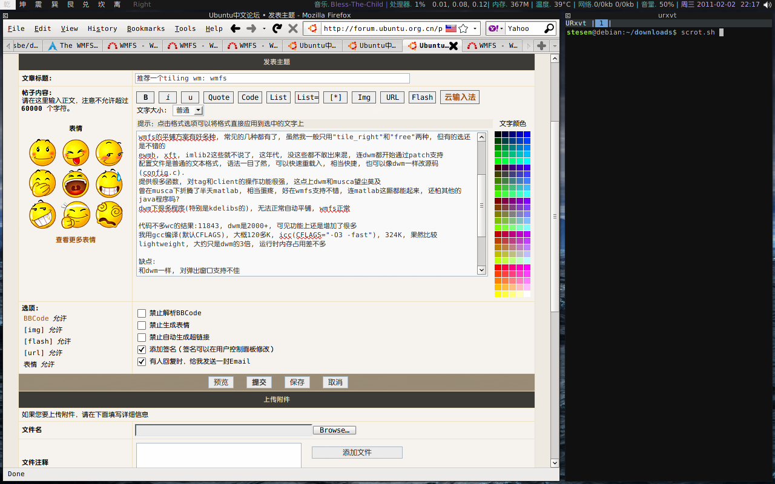Open the Firefox window menu icon in the title bar
This screenshot has width=775, height=484.
(6, 15)
